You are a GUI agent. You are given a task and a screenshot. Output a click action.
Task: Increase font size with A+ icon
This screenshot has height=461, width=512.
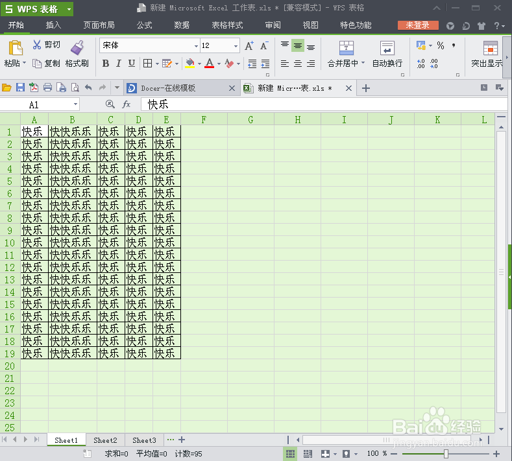(x=249, y=45)
